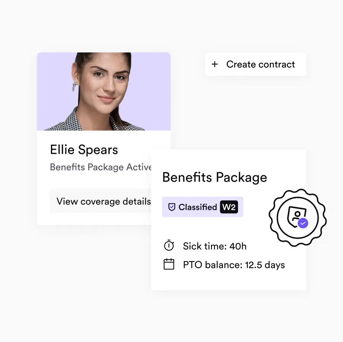343x342 pixels.
Task: Click the purple checkmark circle on seal
Action: point(303,223)
